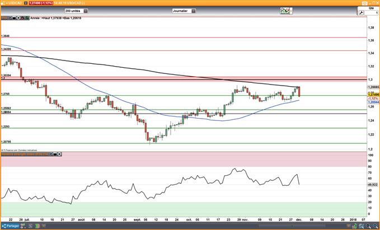Click the 2018 label on time axis
This screenshot has height=230, width=380.
(353, 220)
